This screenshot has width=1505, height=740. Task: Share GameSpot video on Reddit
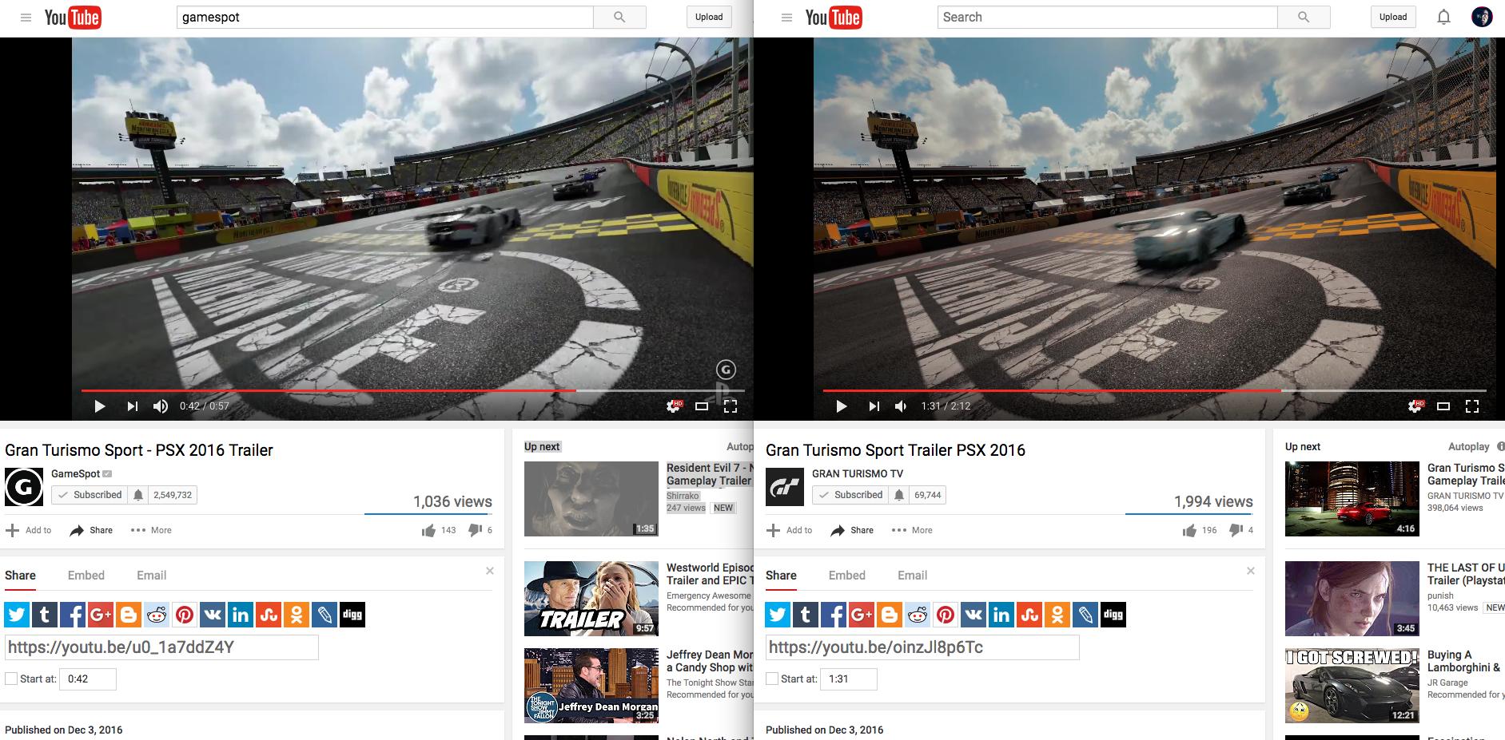tap(157, 615)
